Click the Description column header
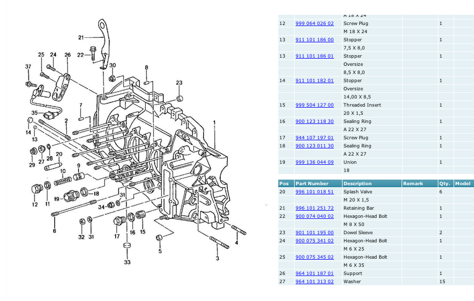Viewport: 474px width, 301px height. 357,184
